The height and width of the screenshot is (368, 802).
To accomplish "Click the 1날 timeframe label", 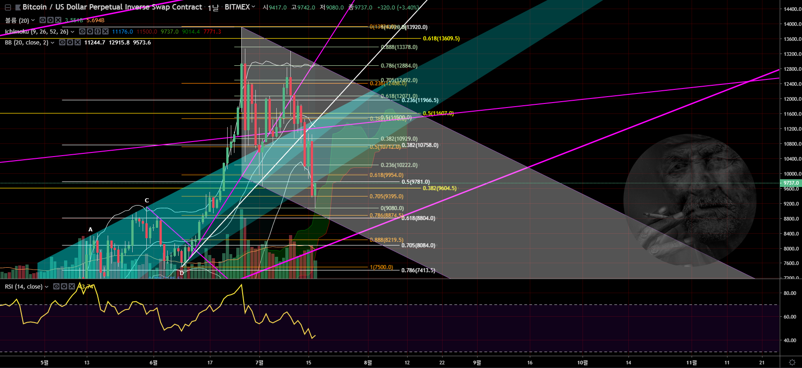I will click(213, 7).
